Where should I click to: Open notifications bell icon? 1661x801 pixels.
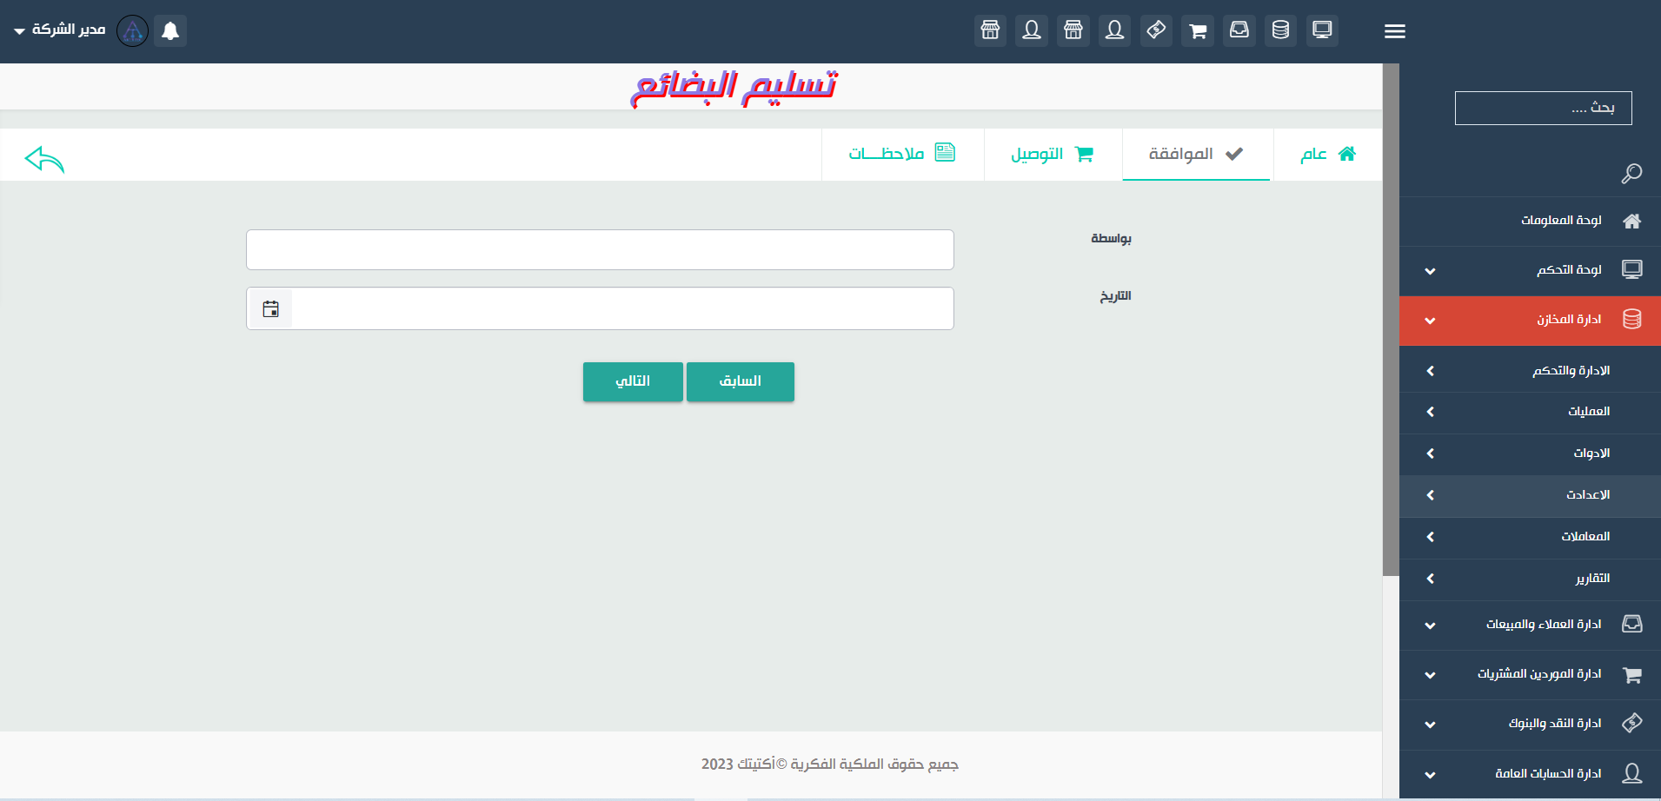(170, 31)
